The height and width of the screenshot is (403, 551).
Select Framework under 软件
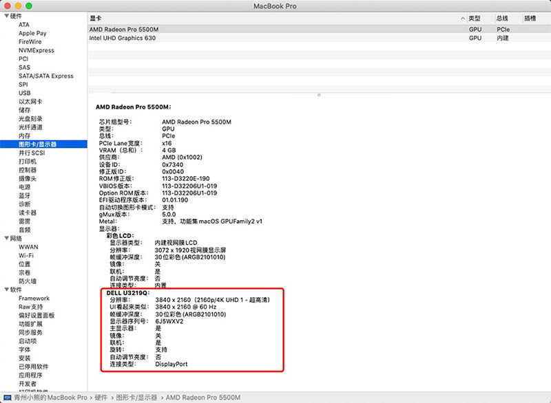coord(34,298)
